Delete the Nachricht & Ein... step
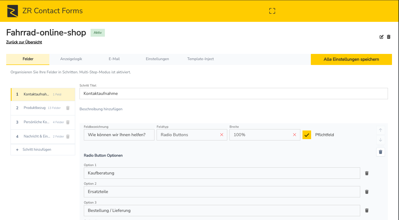Screen dimensions: 399x220 (x=68, y=136)
